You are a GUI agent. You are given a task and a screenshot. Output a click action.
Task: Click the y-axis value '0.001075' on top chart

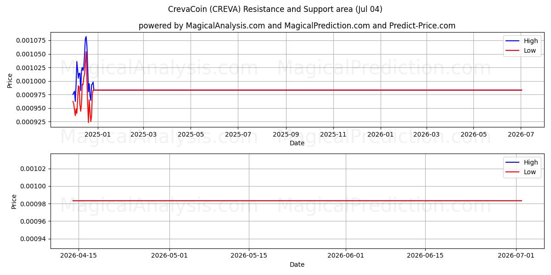(31, 40)
